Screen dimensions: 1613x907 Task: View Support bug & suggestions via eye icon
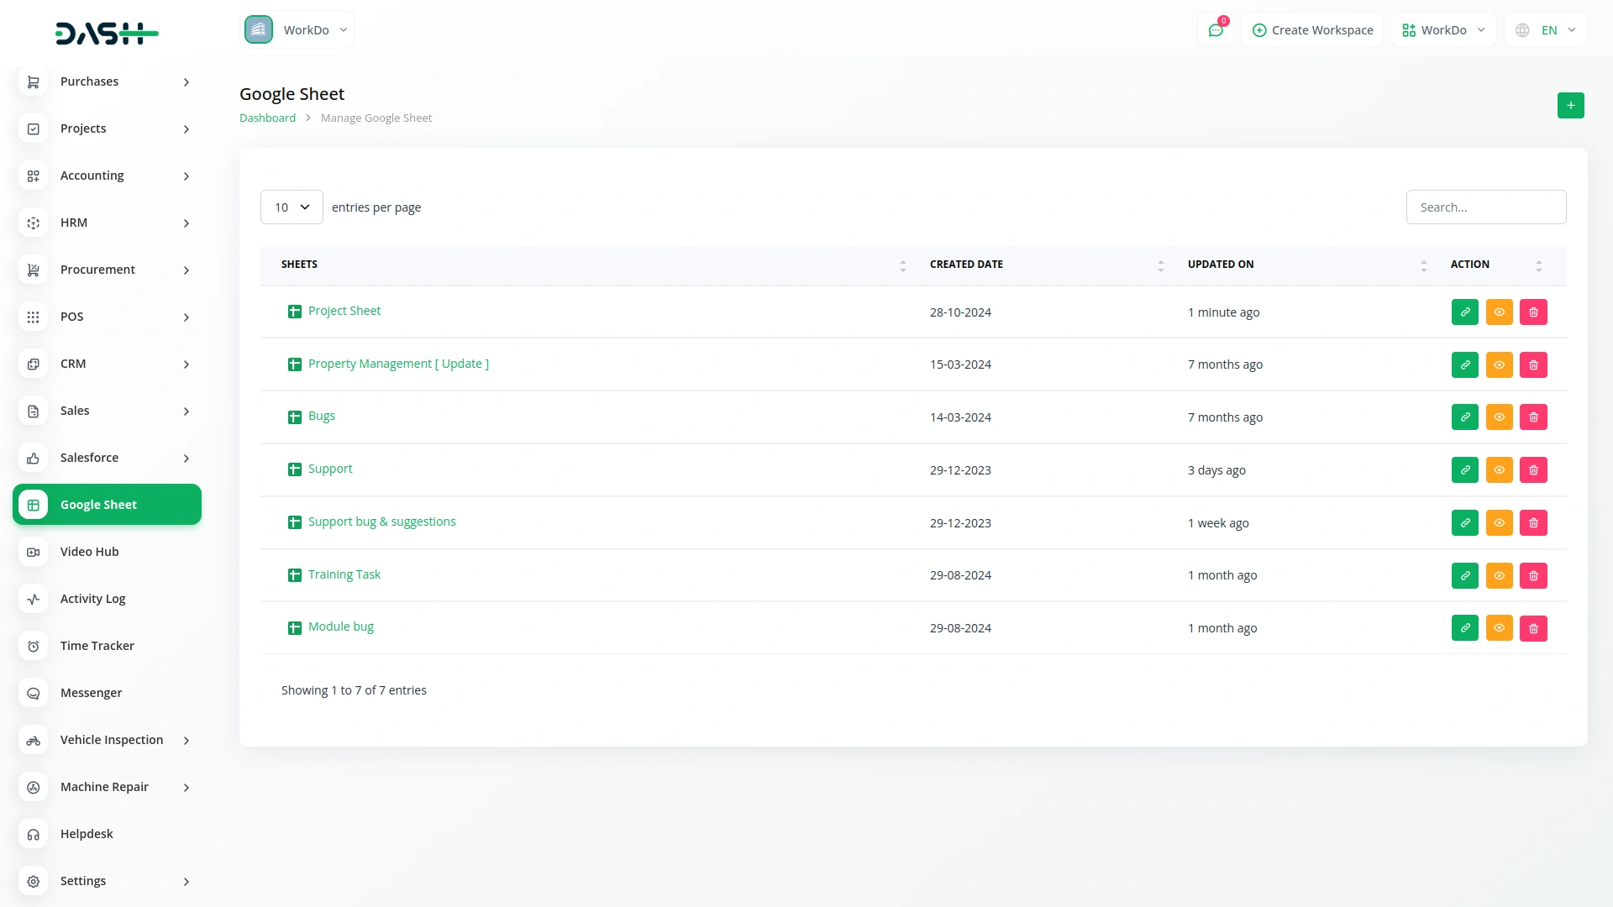coord(1500,523)
